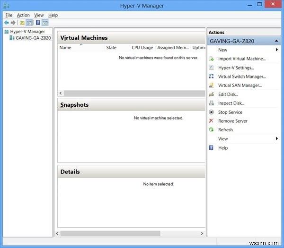Click Stop Service action
This screenshot has height=248, width=284.
tap(230, 112)
